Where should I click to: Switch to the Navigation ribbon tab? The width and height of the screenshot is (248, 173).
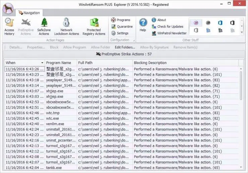click(x=29, y=13)
